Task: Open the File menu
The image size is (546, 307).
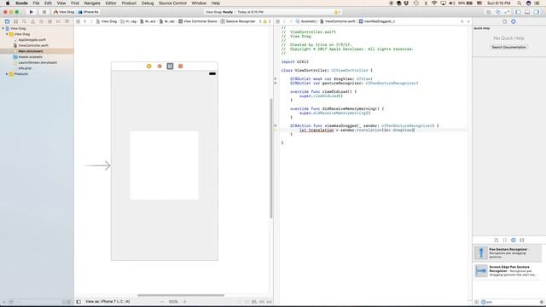Action: 36,3
